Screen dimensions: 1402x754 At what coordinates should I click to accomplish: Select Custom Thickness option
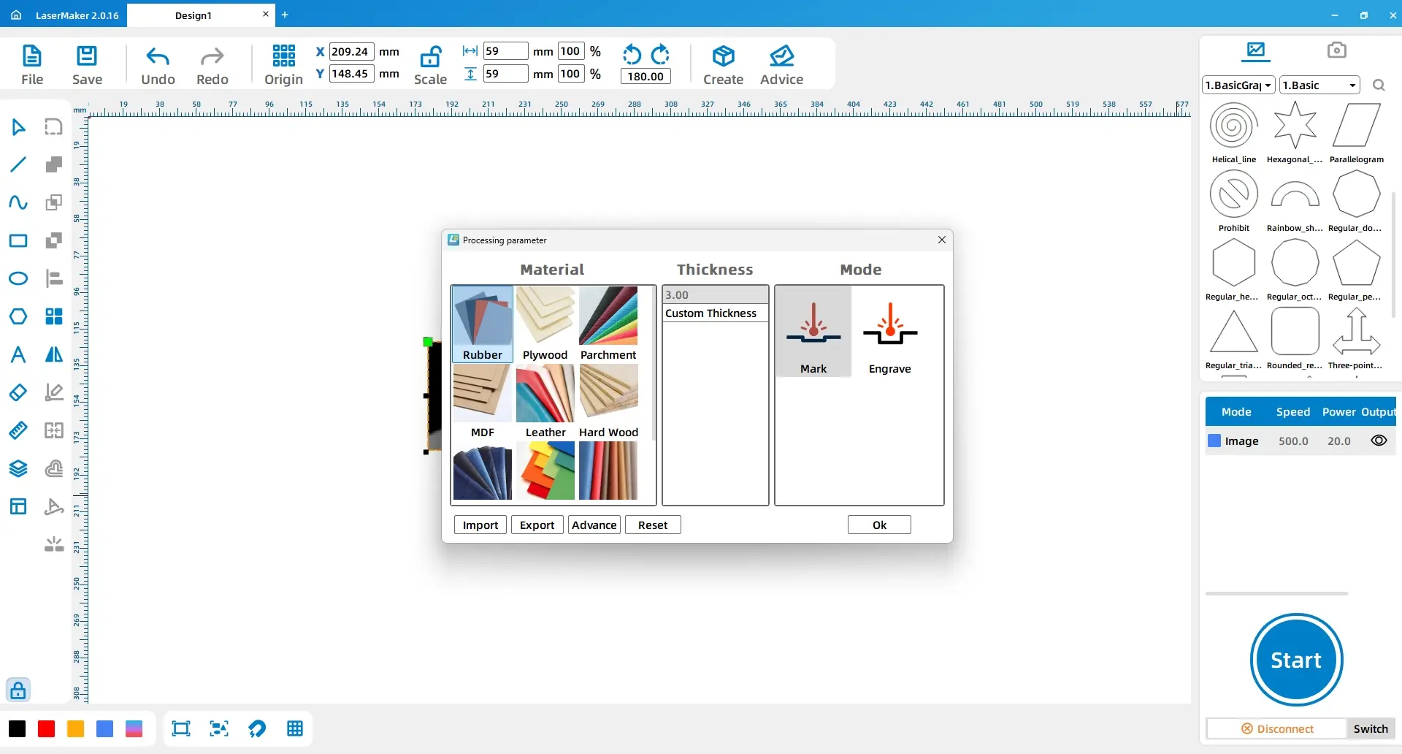[715, 313]
